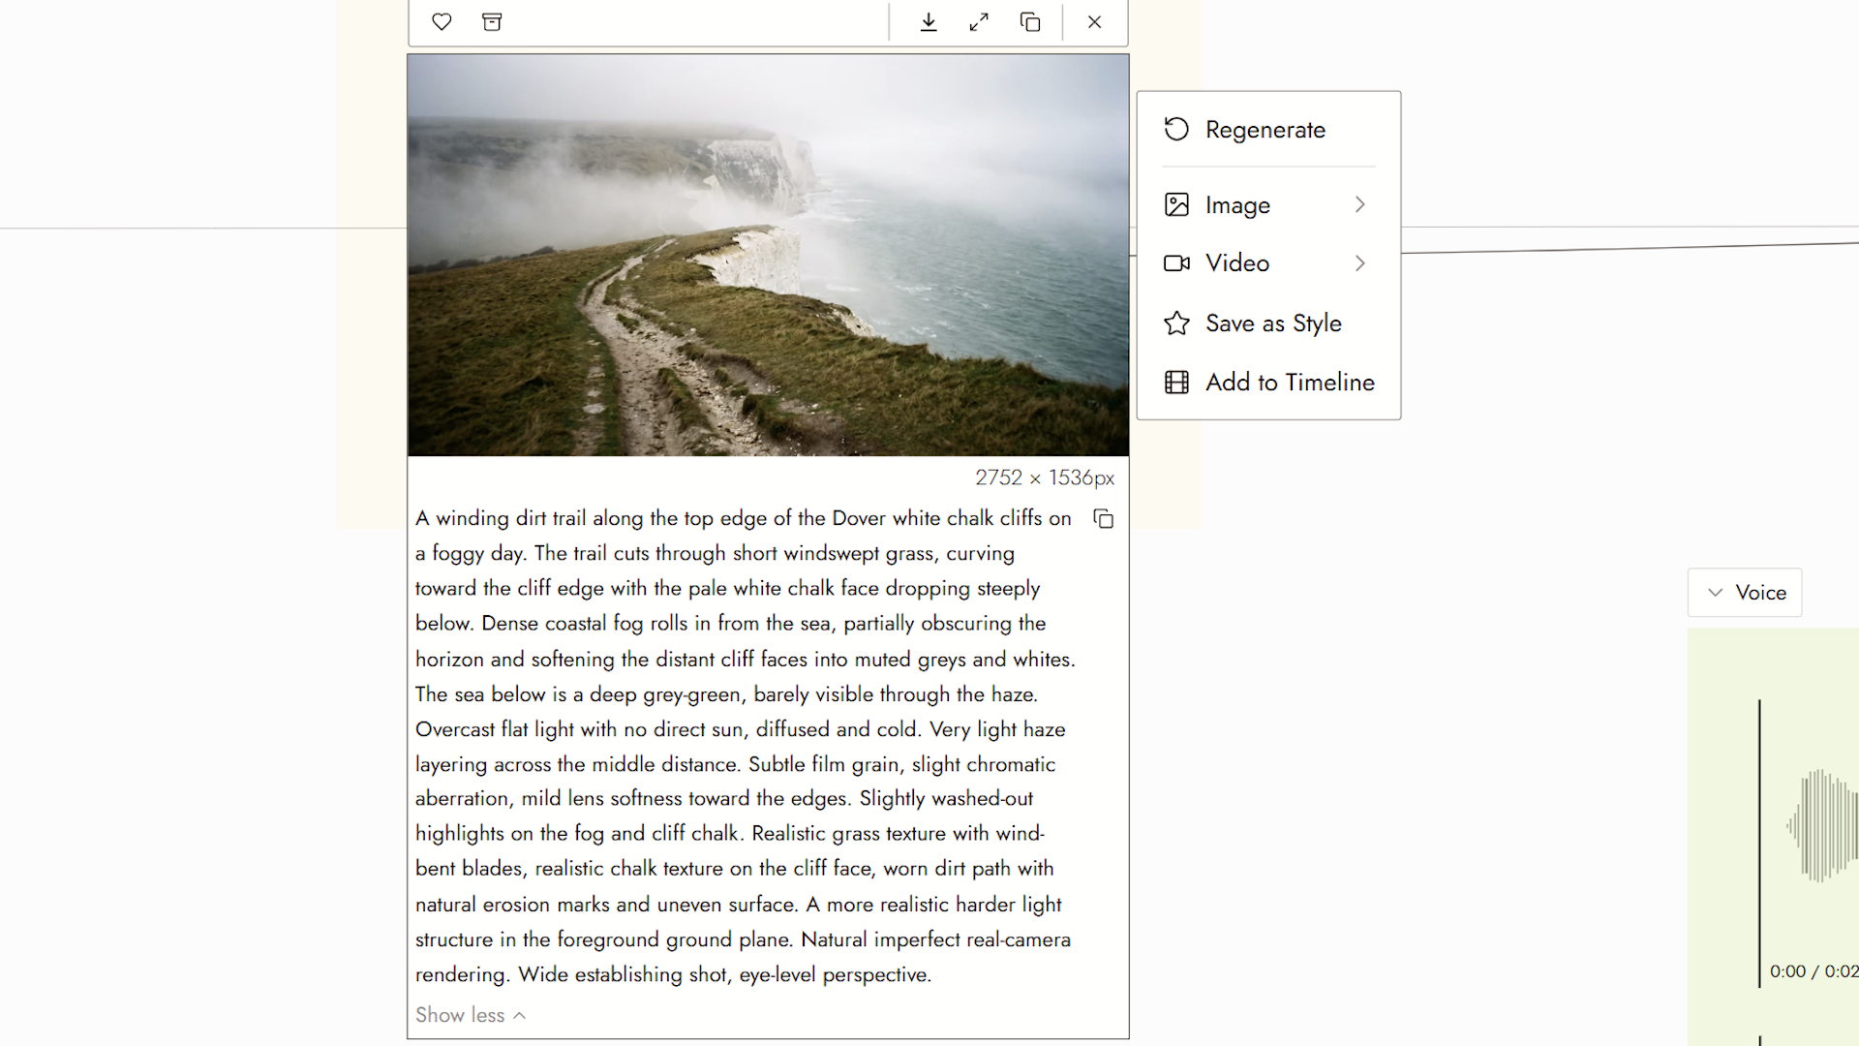Viewport: 1859px width, 1046px height.
Task: Archive the image using the box icon
Action: coord(492,21)
